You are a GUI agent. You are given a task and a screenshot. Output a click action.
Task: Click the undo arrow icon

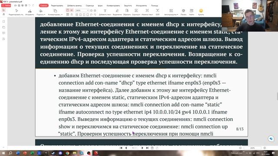click(30, 6)
